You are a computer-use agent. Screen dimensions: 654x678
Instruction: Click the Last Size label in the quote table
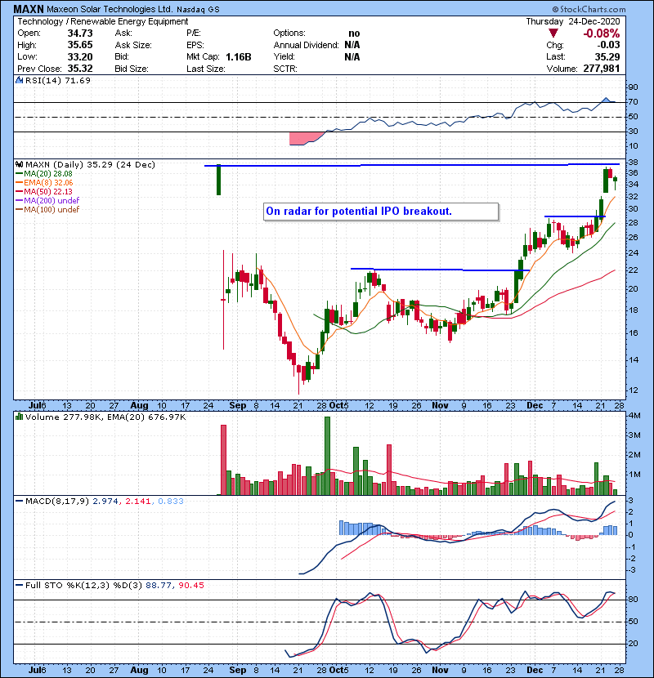(x=206, y=69)
